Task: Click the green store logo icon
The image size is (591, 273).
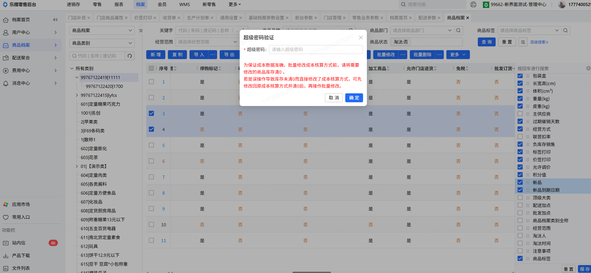Action: [x=486, y=4]
